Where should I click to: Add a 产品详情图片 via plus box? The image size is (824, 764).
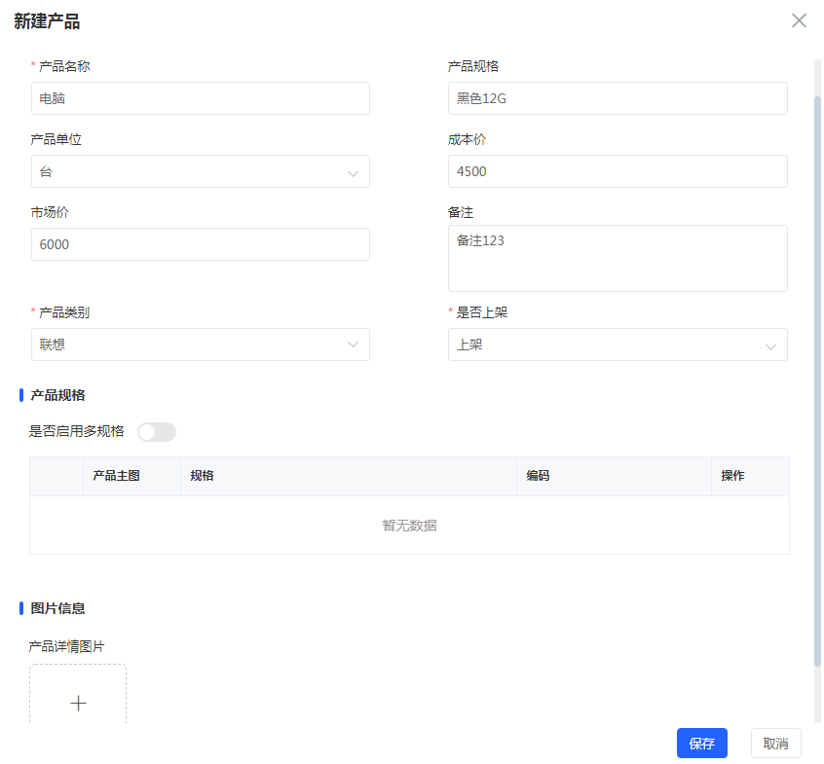tap(78, 695)
